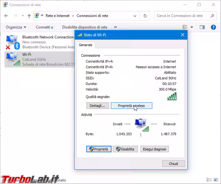Image resolution: width=221 pixels, height=184 pixels.
Task: Click SSID value CatLand 5GHz in dialog
Action: (x=166, y=78)
